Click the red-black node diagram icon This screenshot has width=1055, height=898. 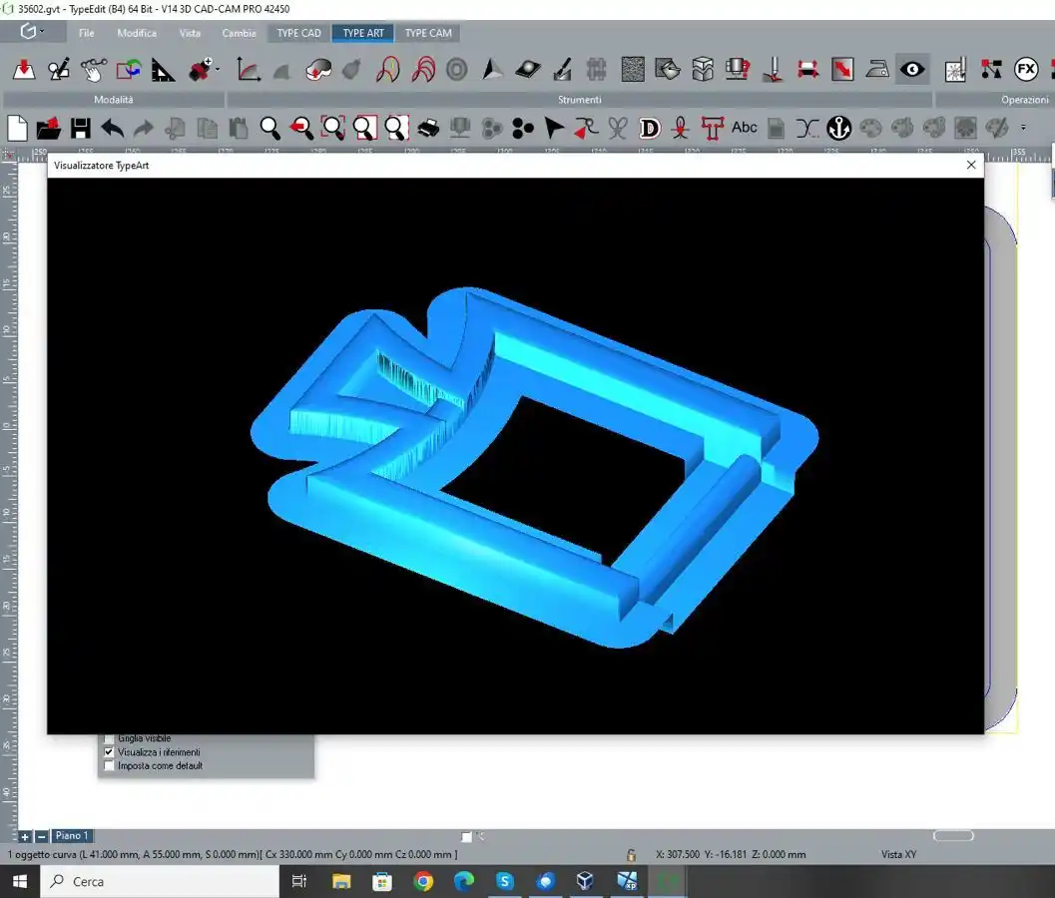pyautogui.click(x=991, y=69)
